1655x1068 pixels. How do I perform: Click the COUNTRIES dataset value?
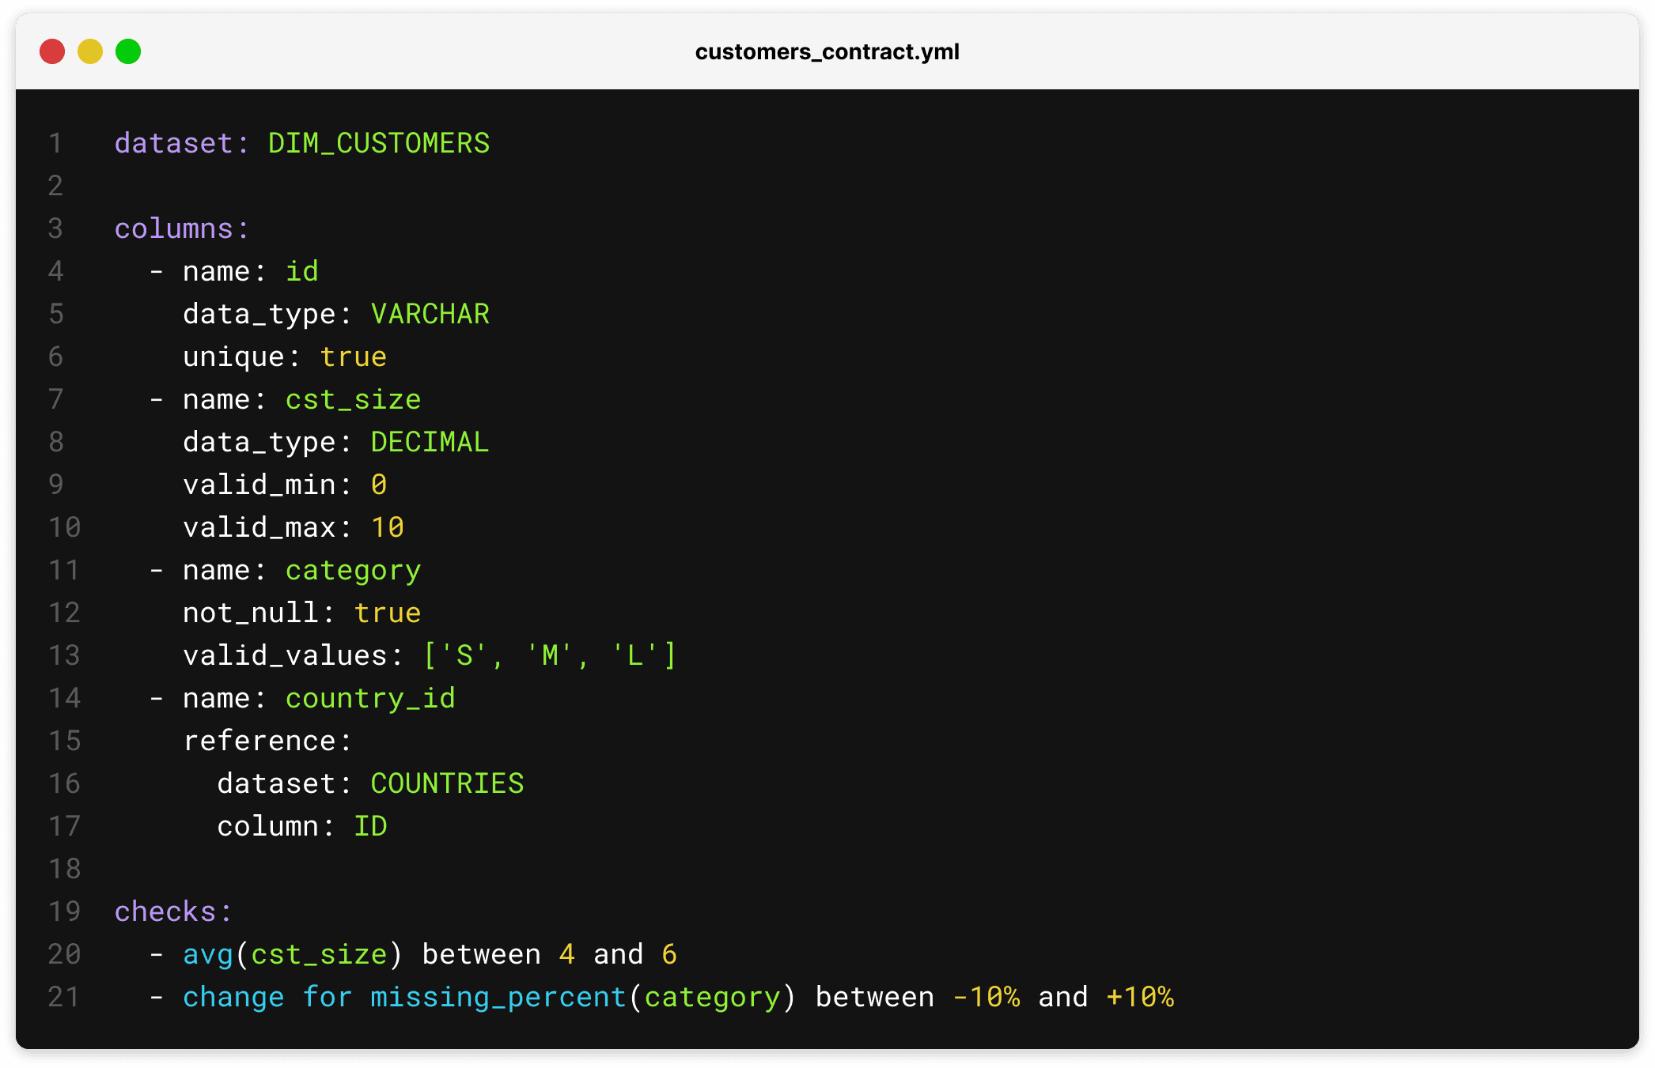point(447,783)
